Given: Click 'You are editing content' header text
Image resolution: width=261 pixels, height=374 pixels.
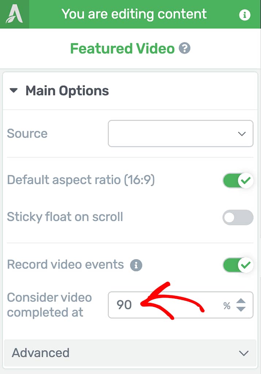Looking at the screenshot, I should click(134, 14).
